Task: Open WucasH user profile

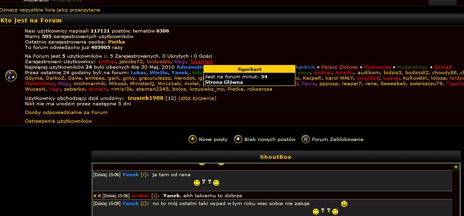Action: click(x=35, y=89)
